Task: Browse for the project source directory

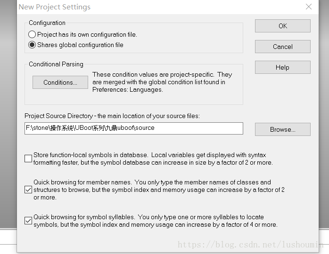Action: pyautogui.click(x=283, y=129)
